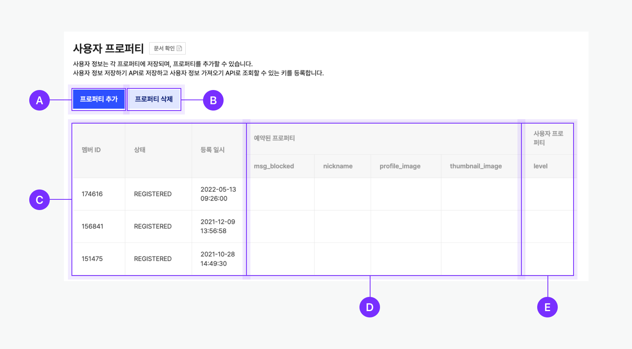Screen dimensions: 632x349
Task: Click the 상태 column header
Action: [140, 150]
